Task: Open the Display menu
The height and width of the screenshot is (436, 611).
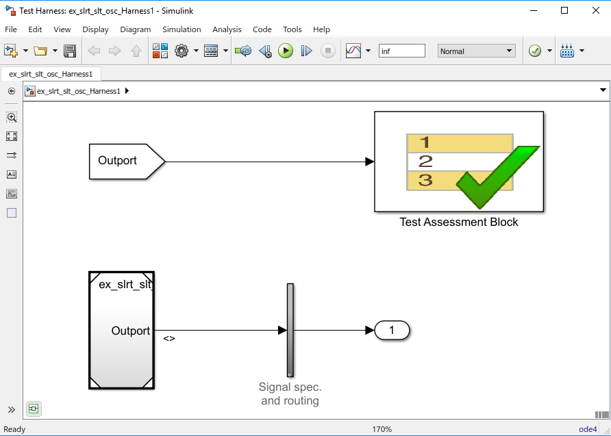Action: tap(95, 29)
